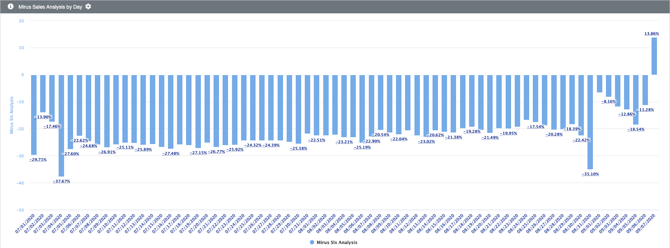
Task: Click the -22.04% data label
Action: point(399,139)
